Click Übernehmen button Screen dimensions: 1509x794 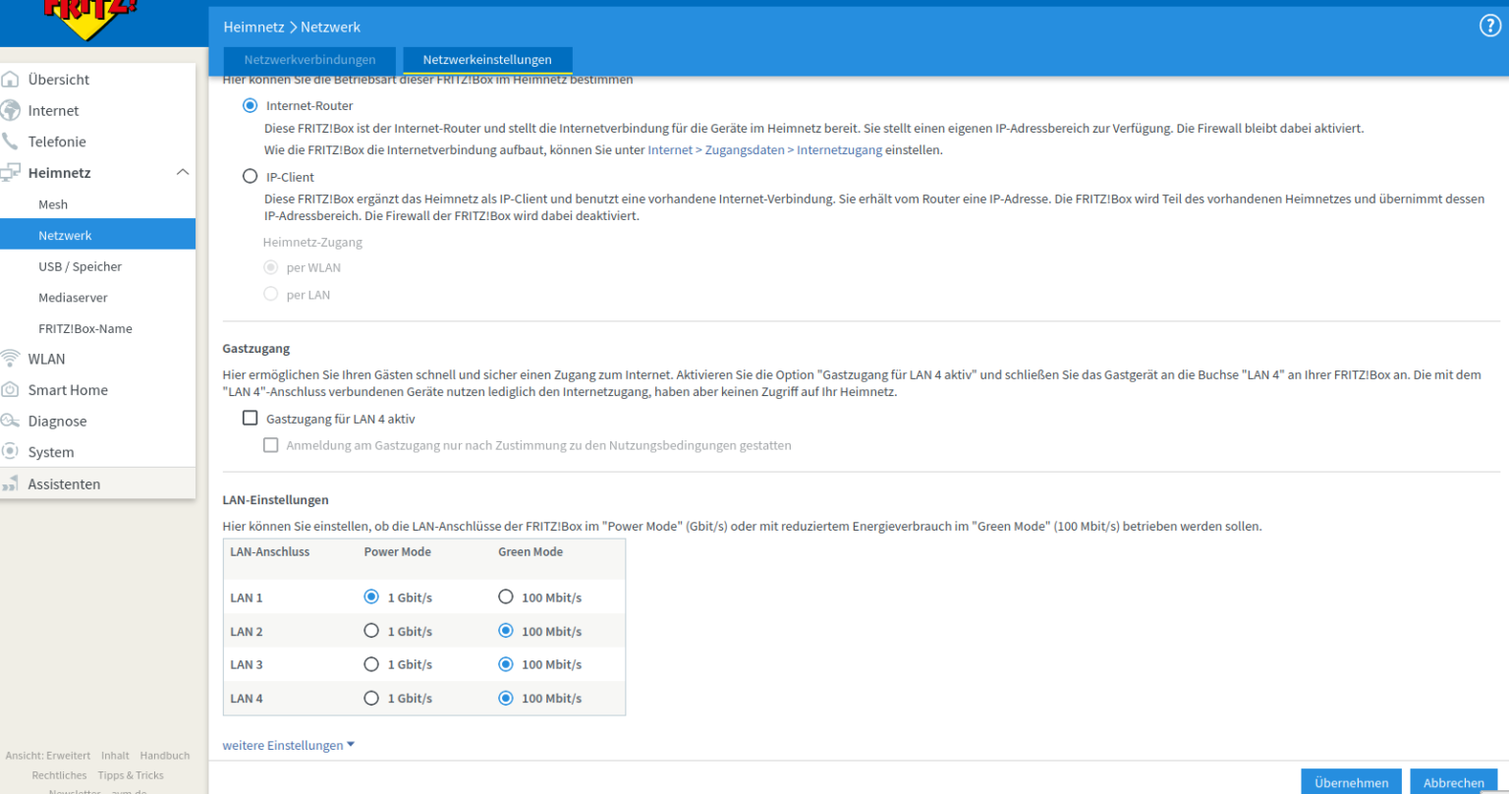[1352, 782]
